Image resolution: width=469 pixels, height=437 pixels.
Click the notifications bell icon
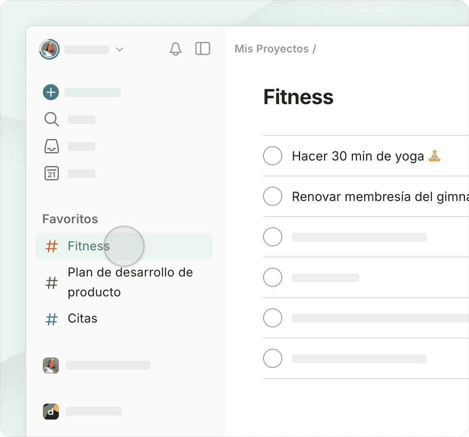tap(175, 49)
